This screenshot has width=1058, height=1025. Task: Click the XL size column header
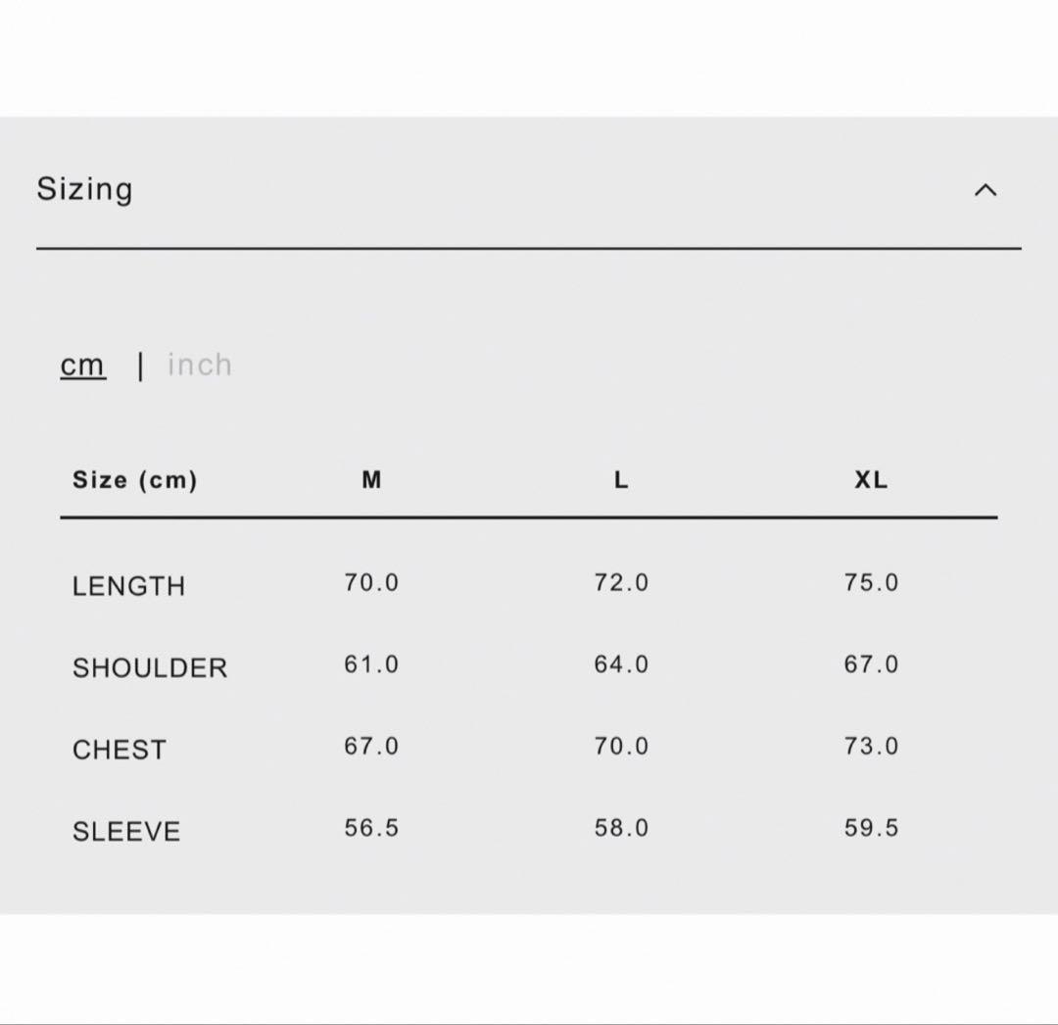(871, 480)
